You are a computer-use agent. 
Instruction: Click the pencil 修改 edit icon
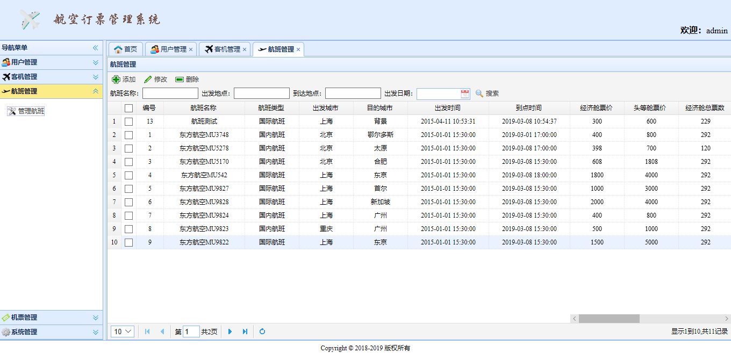coord(148,80)
